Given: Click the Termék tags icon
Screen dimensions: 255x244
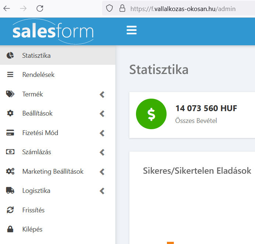Looking at the screenshot, I should [10, 94].
